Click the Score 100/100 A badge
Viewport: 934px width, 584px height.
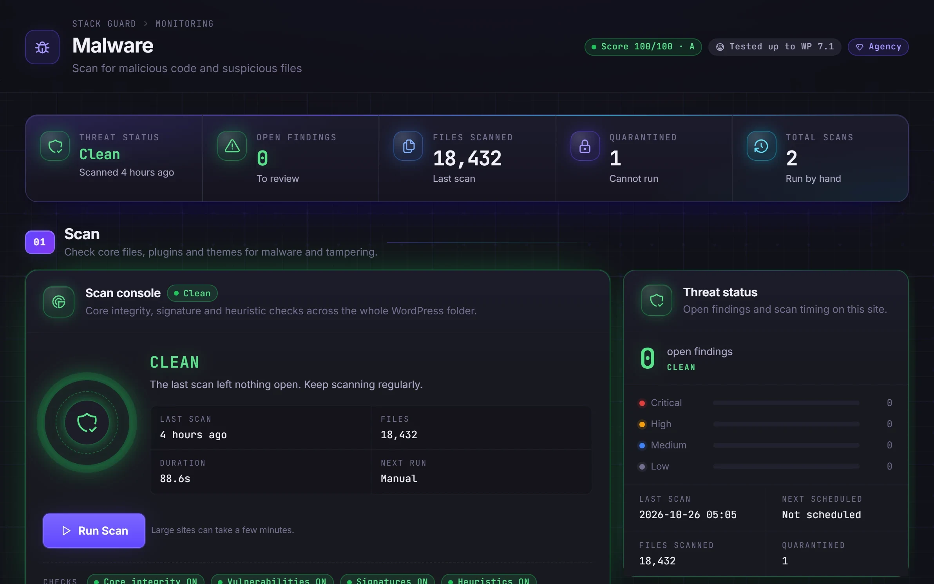click(643, 47)
